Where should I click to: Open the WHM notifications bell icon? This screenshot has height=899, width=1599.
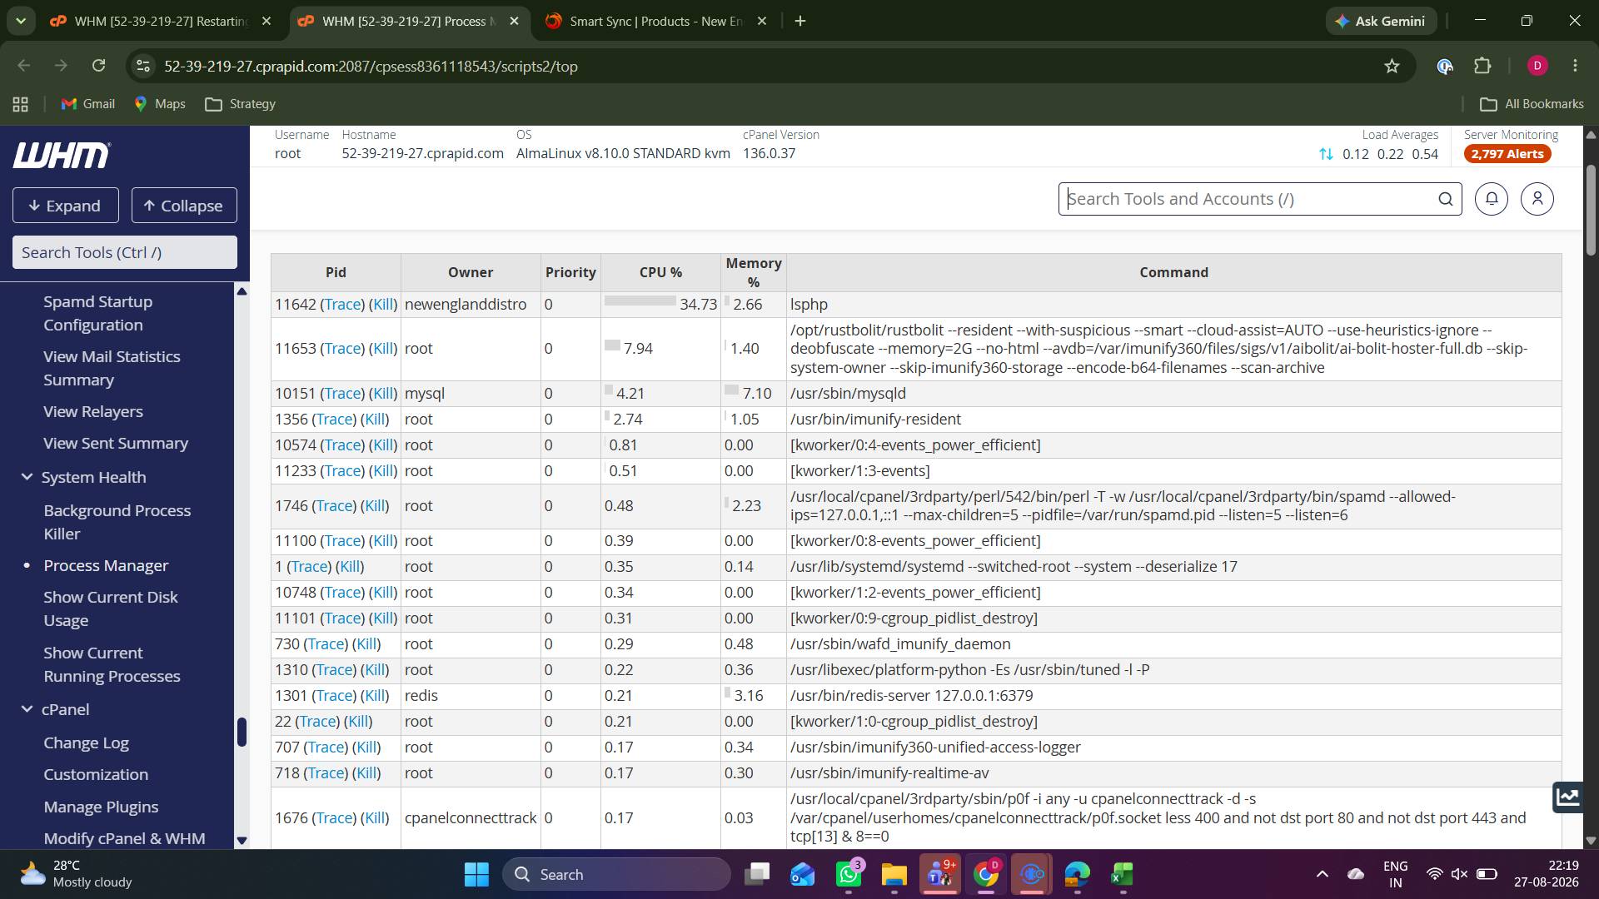[x=1491, y=199]
